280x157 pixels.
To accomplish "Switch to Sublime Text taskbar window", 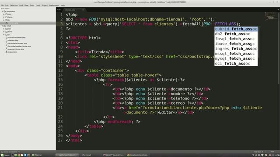I will (x=67, y=155).
